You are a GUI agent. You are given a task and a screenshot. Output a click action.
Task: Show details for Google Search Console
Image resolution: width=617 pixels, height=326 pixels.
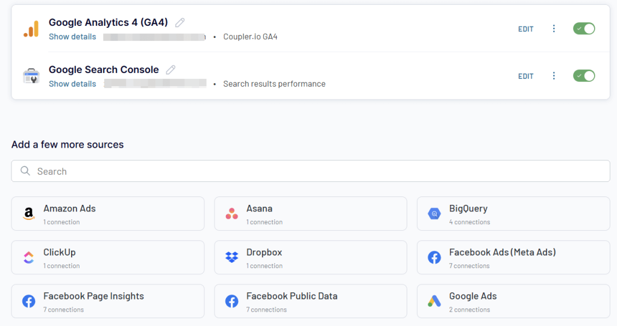(x=72, y=84)
